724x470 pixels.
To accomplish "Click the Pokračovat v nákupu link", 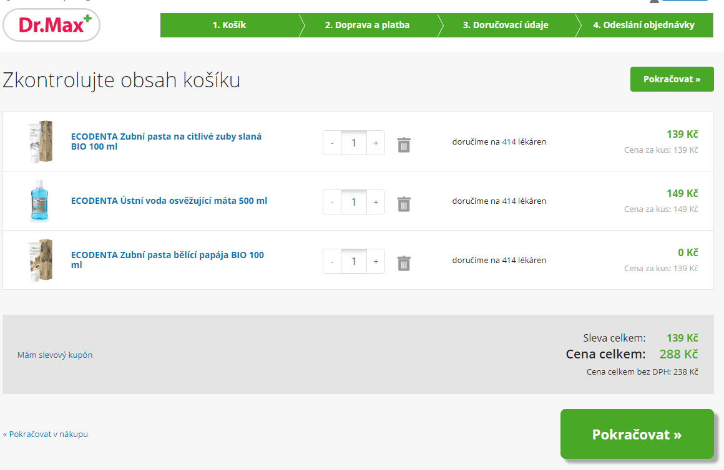I will 45,434.
